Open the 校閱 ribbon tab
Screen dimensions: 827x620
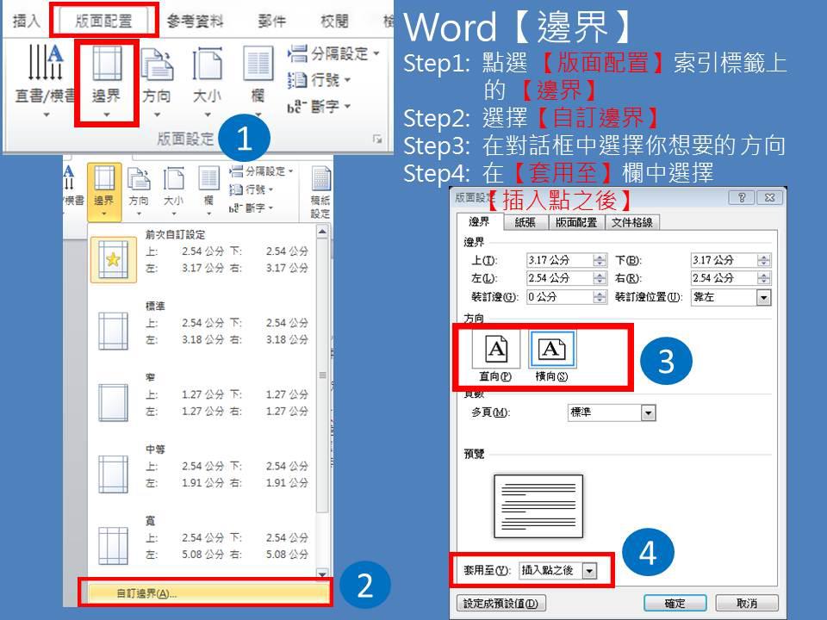(334, 21)
